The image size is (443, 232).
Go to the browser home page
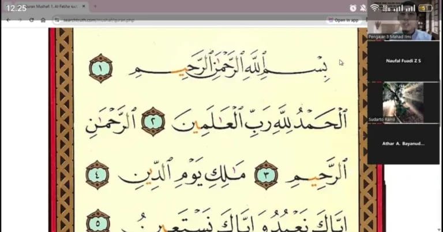(43, 20)
